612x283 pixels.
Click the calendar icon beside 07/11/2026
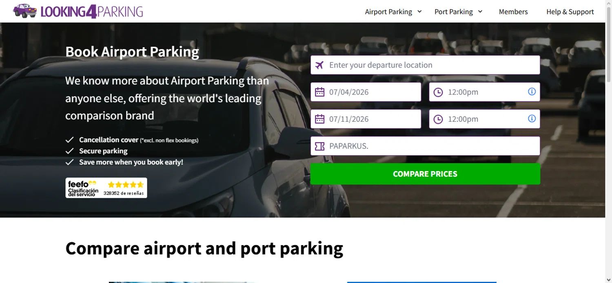(x=320, y=119)
